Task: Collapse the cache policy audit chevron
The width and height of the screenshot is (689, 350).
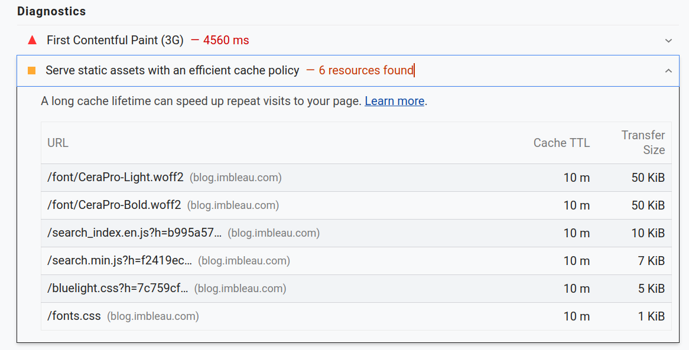Action: pos(668,71)
